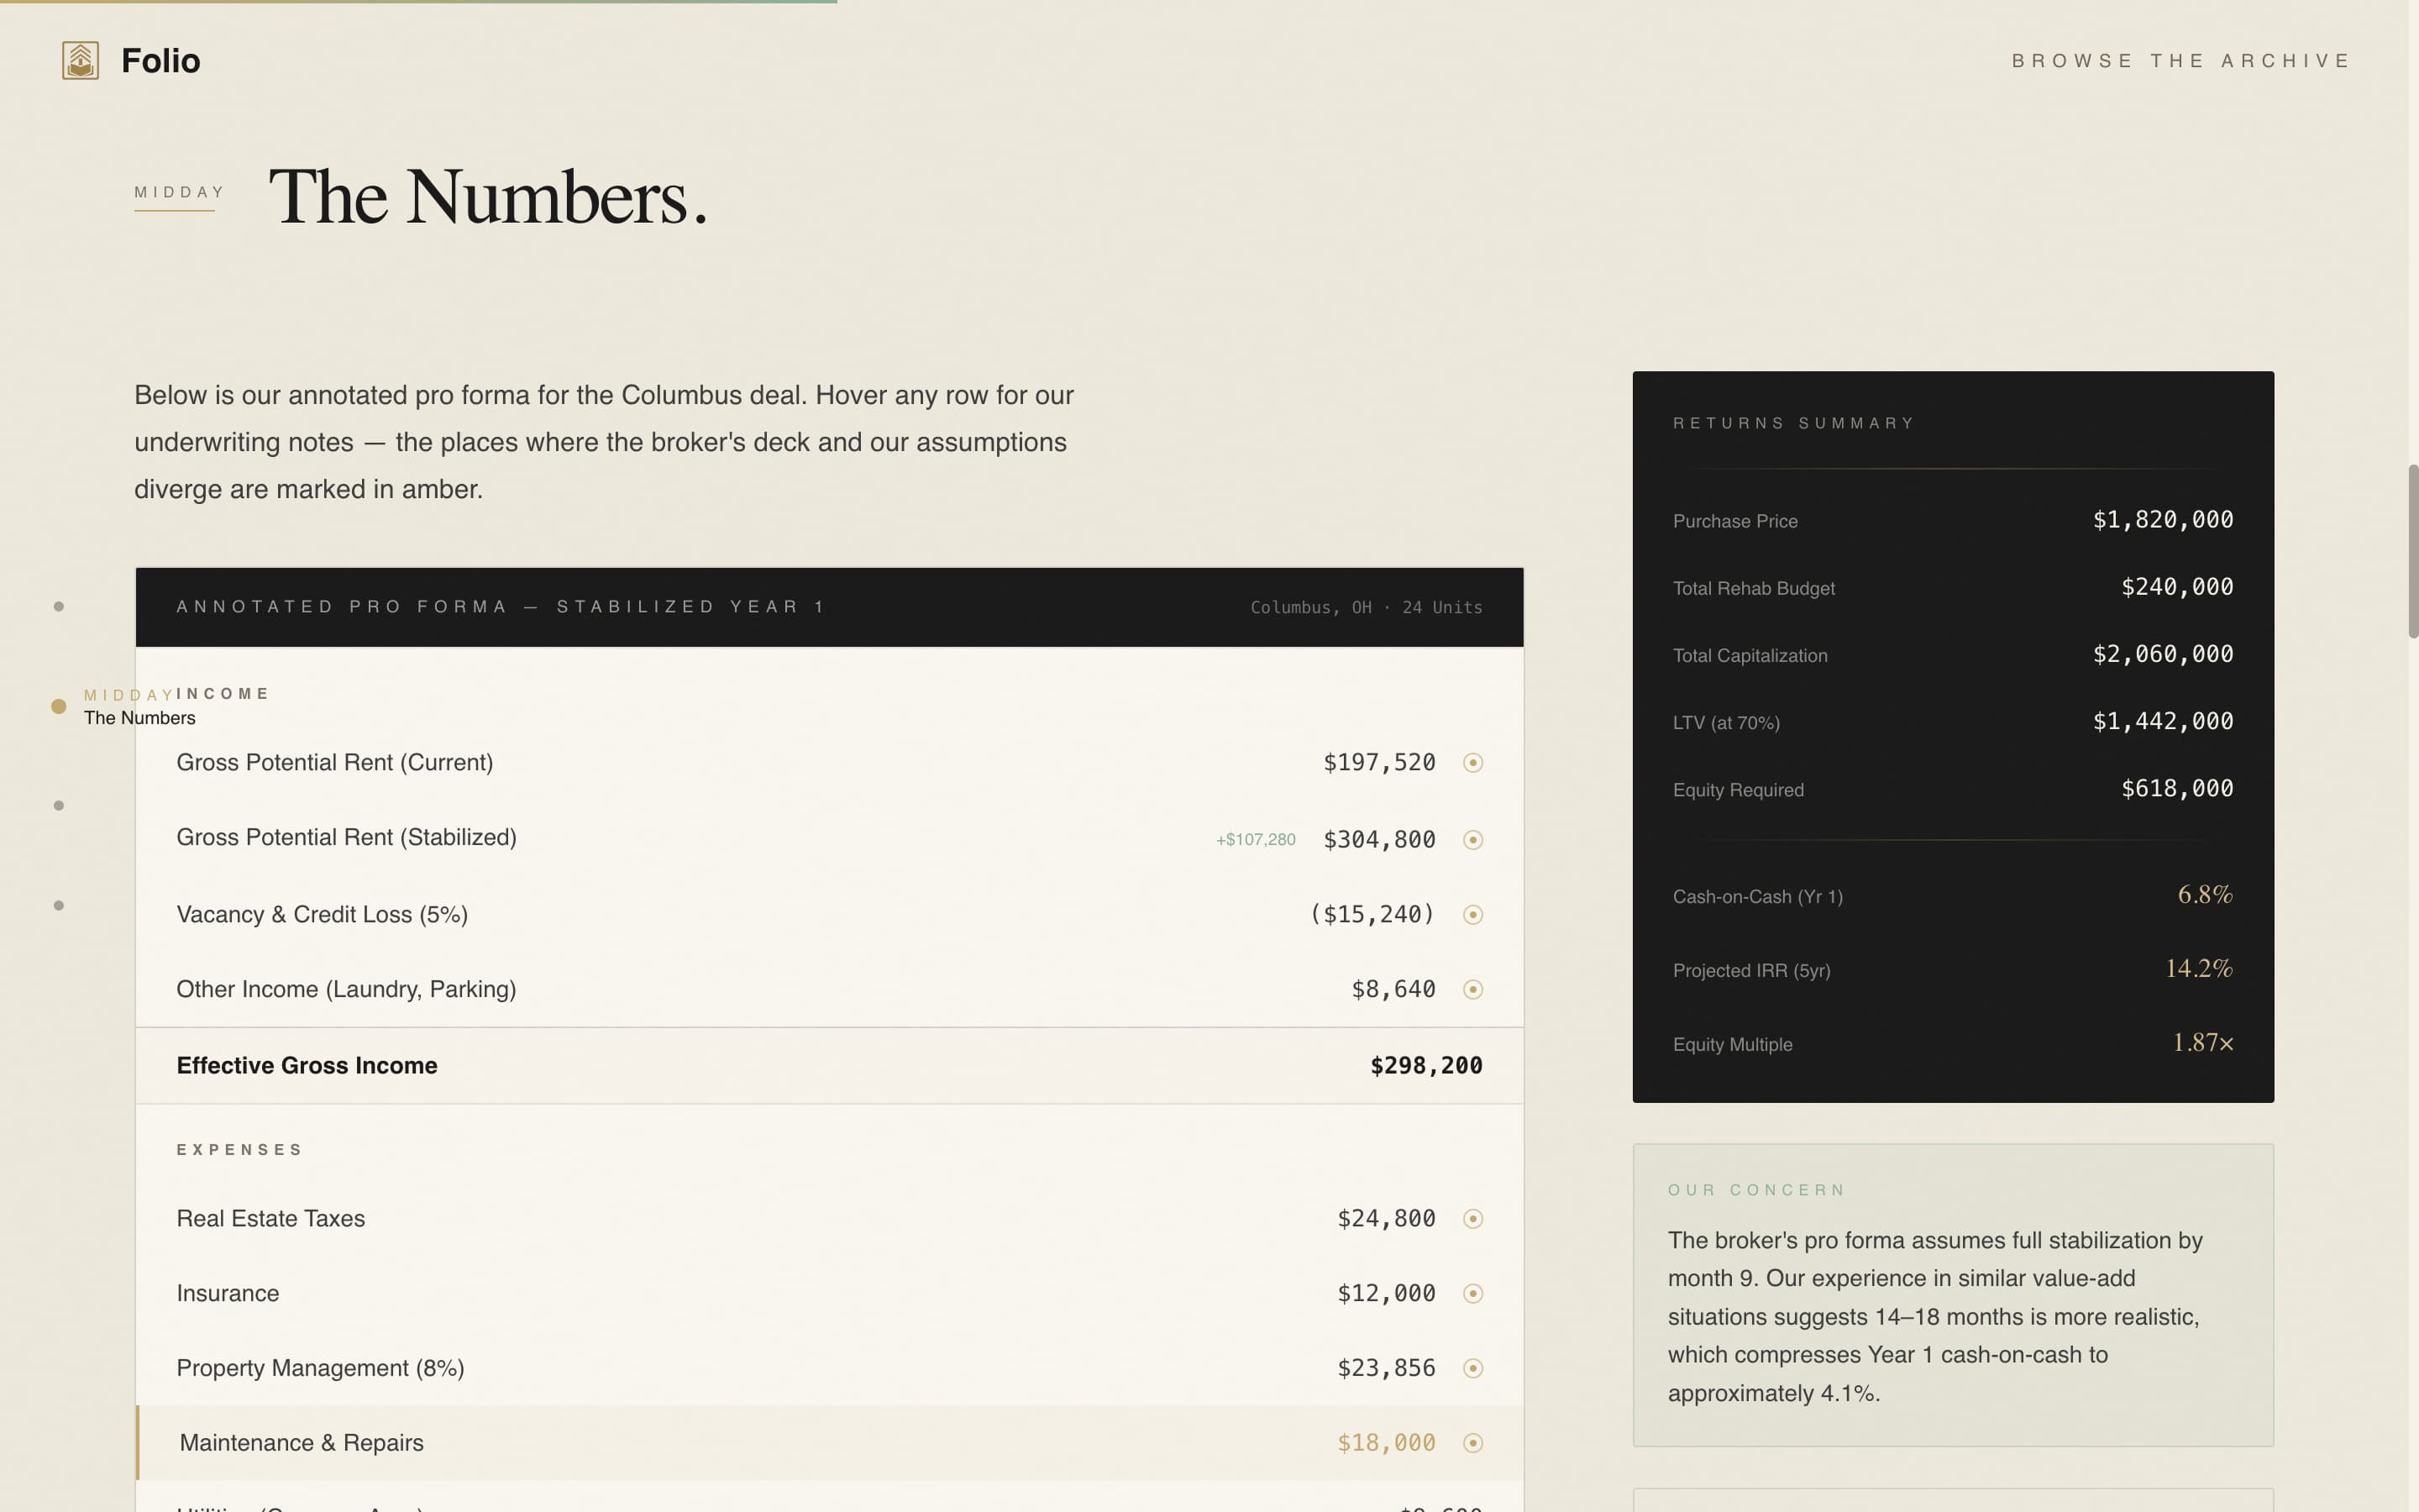
Task: Select the first section dot in the side navigation
Action: tap(58, 606)
